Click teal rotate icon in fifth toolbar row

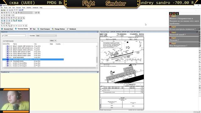[x=14, y=20]
